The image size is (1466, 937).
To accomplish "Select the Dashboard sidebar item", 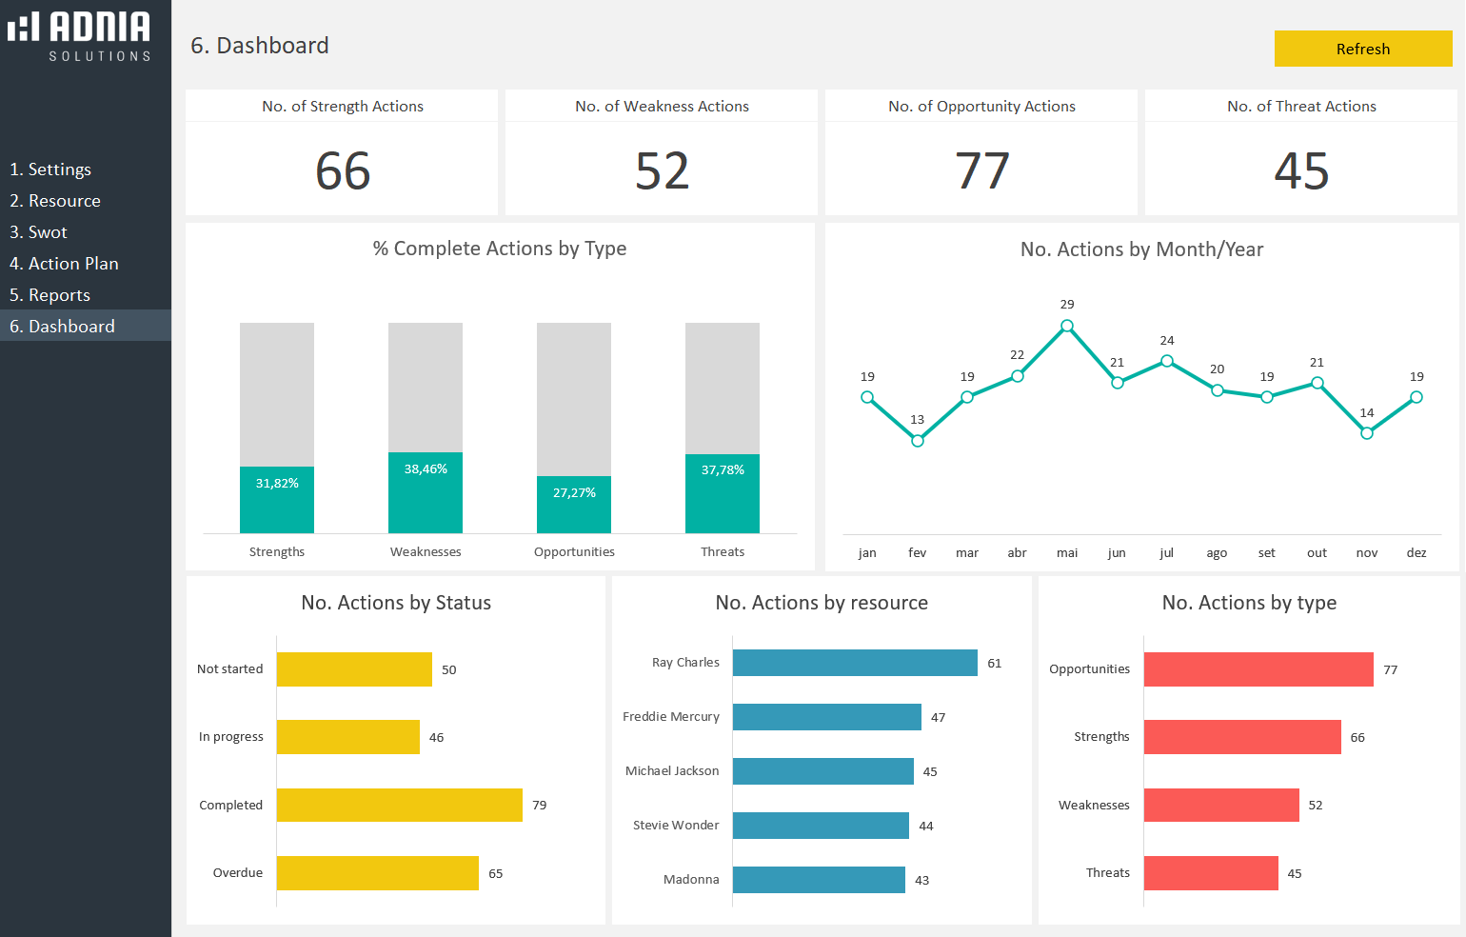I will tap(62, 327).
